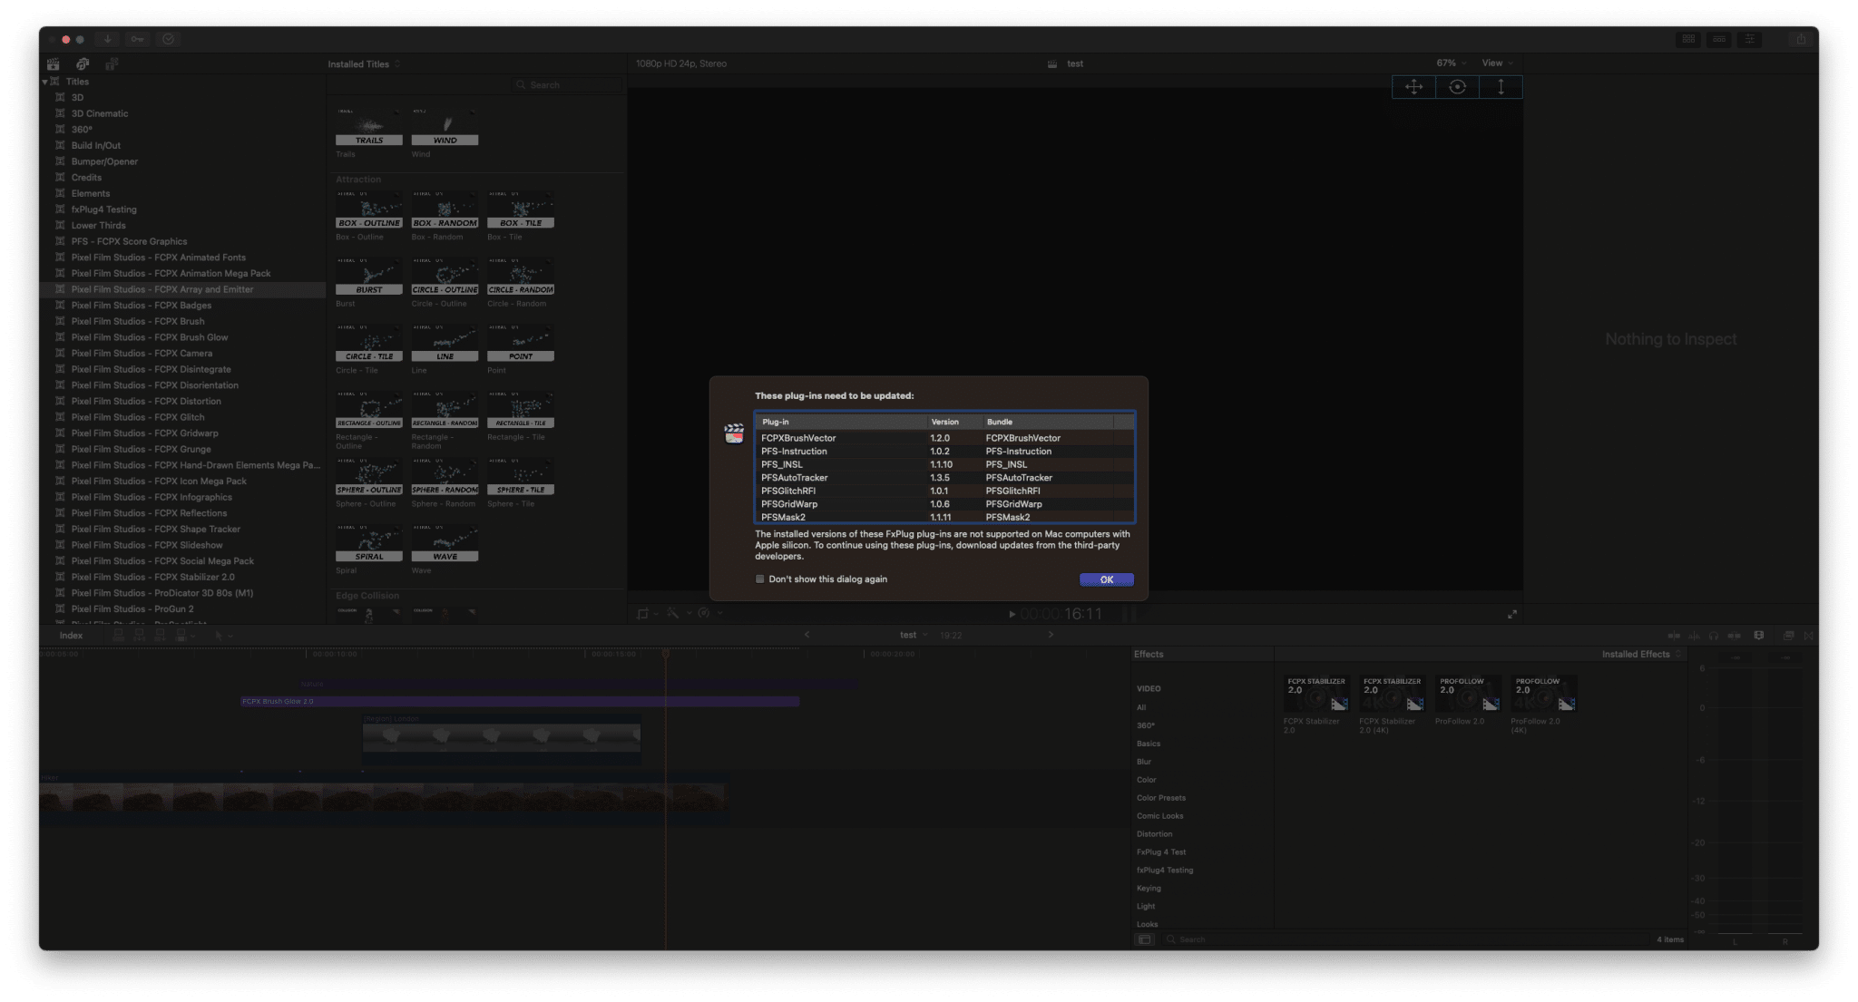Sort the list by the Plug-in column header
This screenshot has width=1858, height=1002.
[x=840, y=422]
